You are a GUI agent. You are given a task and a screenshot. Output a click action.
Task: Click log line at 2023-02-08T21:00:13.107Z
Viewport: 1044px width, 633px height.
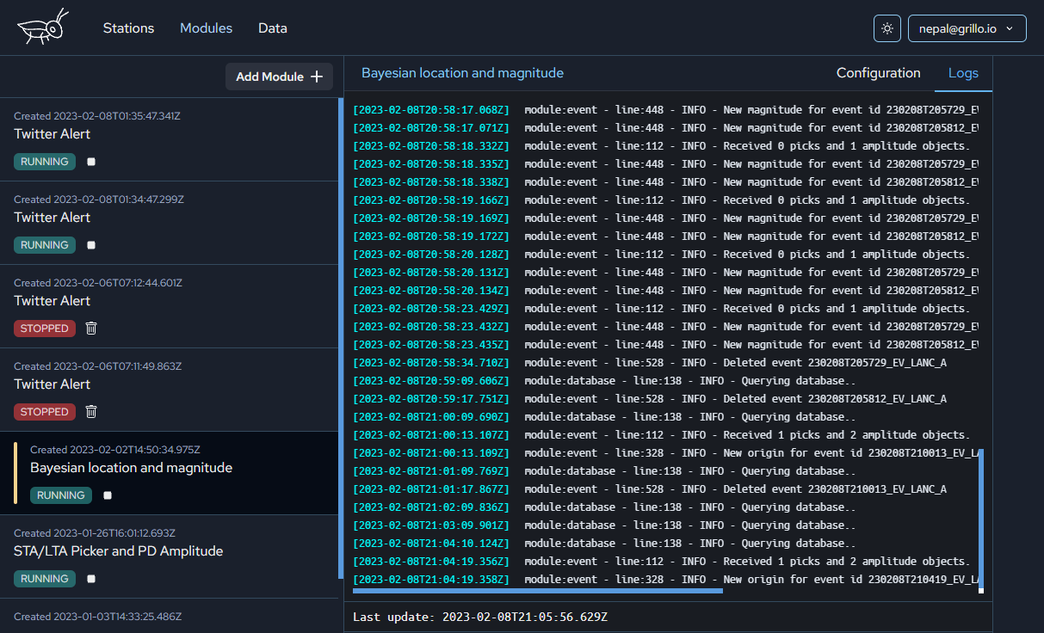pos(661,435)
